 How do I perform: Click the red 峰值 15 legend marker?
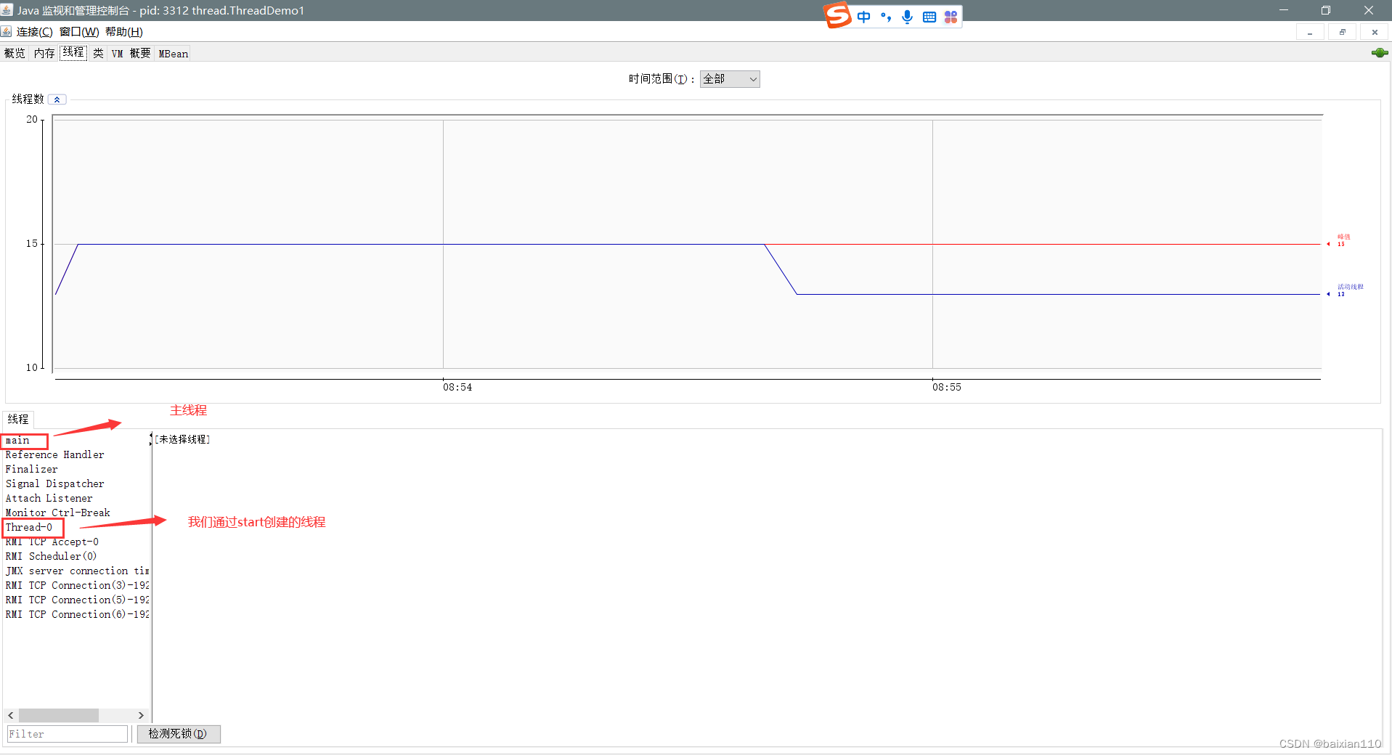point(1340,240)
